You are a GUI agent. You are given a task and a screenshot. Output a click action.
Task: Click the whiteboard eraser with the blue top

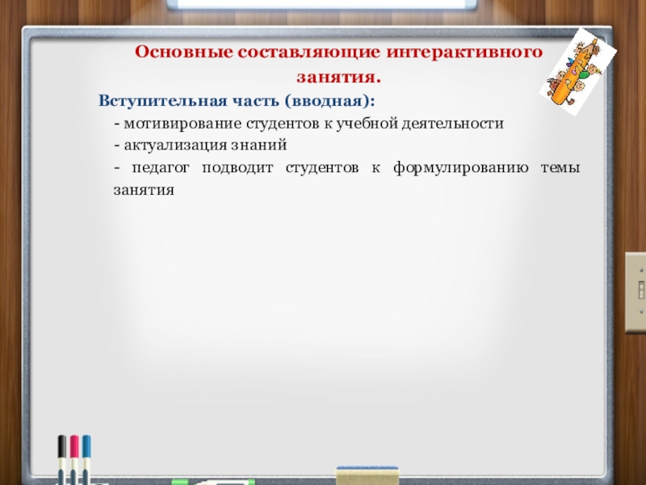(367, 476)
